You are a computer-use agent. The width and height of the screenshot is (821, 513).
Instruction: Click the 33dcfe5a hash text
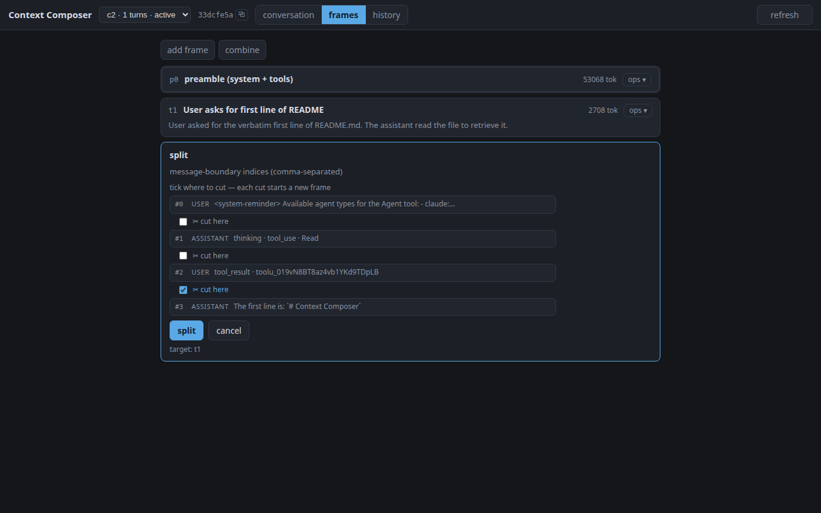pyautogui.click(x=216, y=15)
